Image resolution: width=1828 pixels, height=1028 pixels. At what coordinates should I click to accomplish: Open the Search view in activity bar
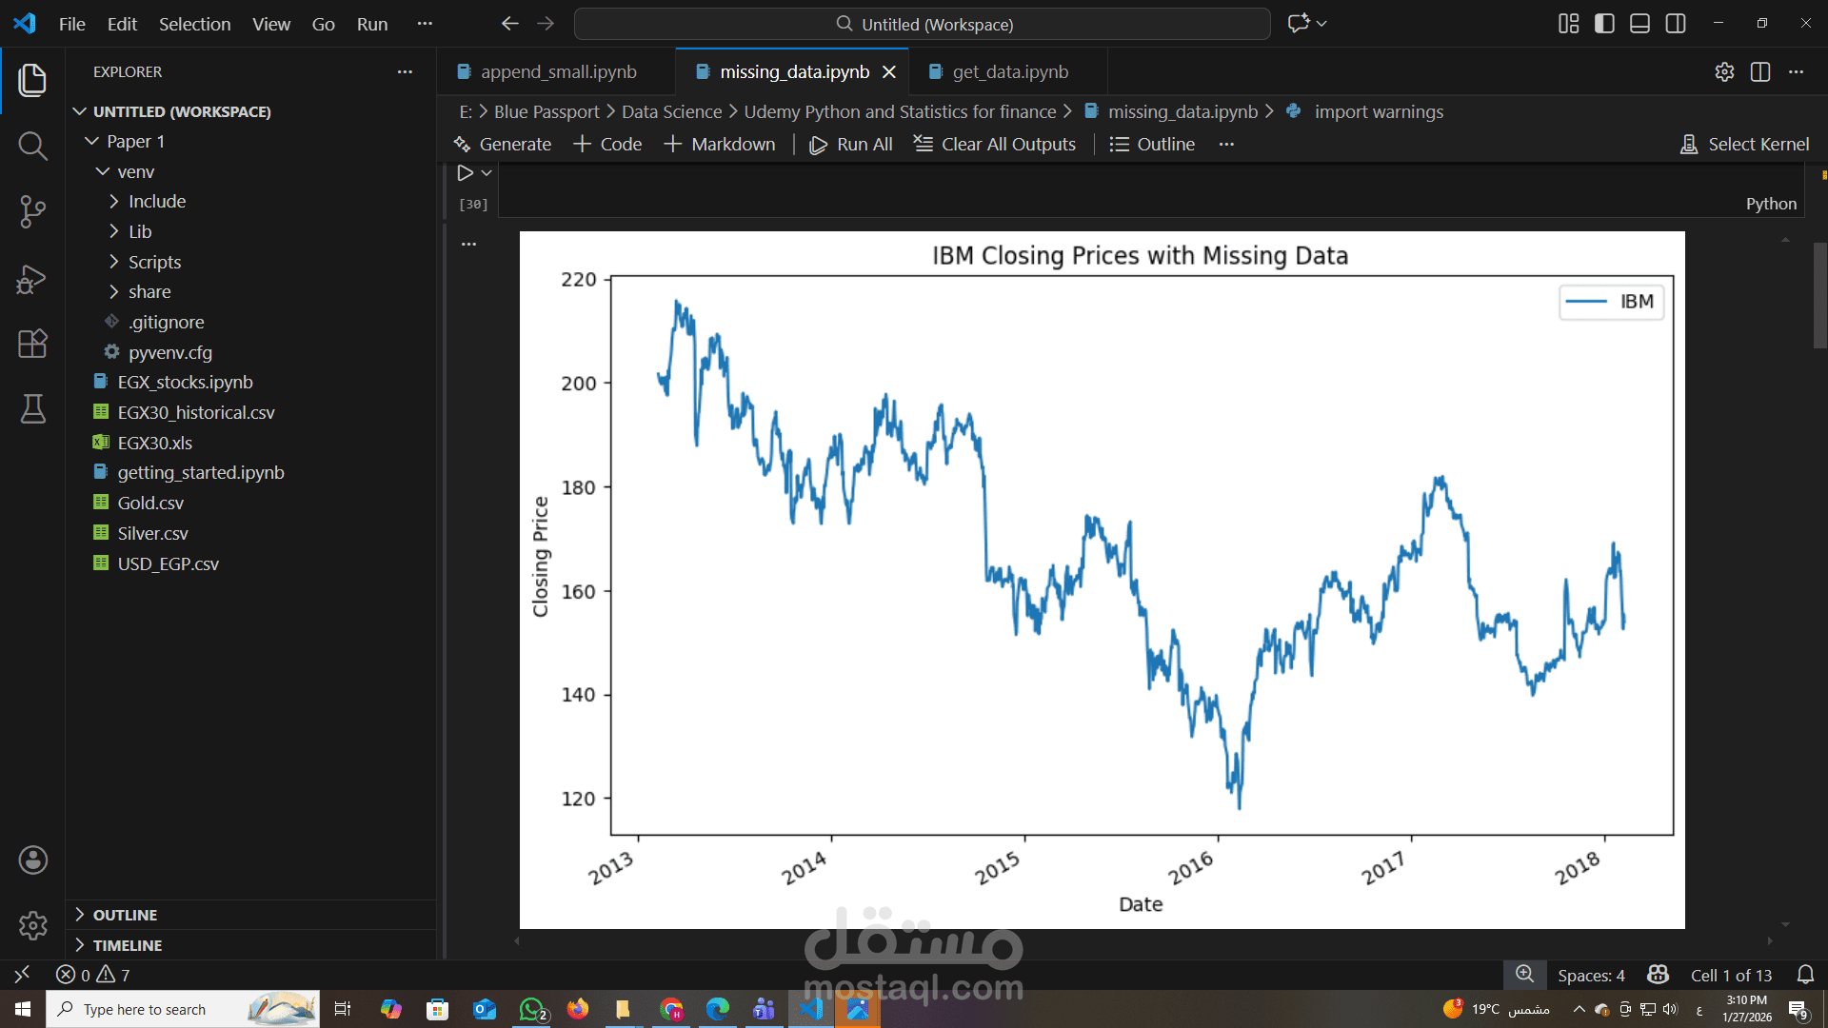32,146
